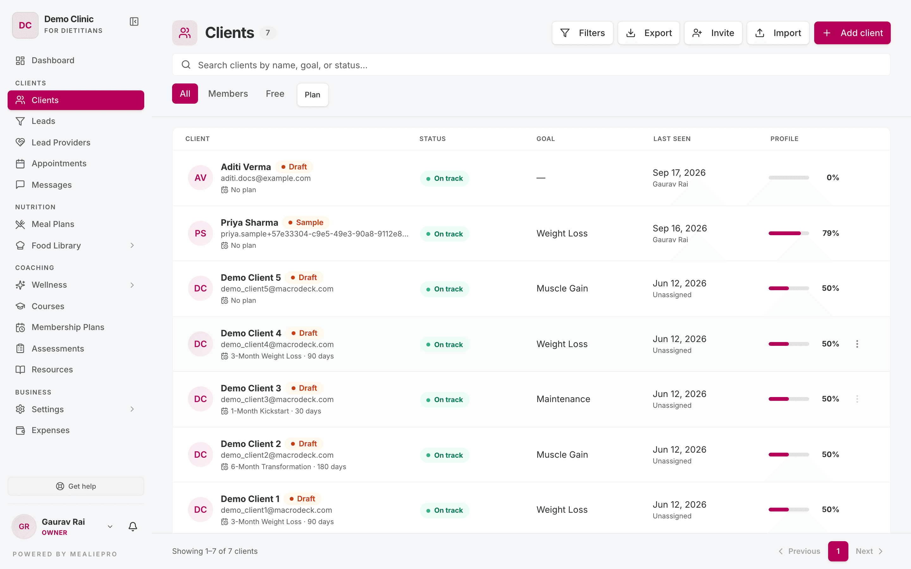This screenshot has height=569, width=911.
Task: Switch to the Free tab
Action: click(x=275, y=94)
